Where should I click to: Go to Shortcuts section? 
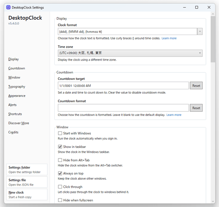point(15,114)
